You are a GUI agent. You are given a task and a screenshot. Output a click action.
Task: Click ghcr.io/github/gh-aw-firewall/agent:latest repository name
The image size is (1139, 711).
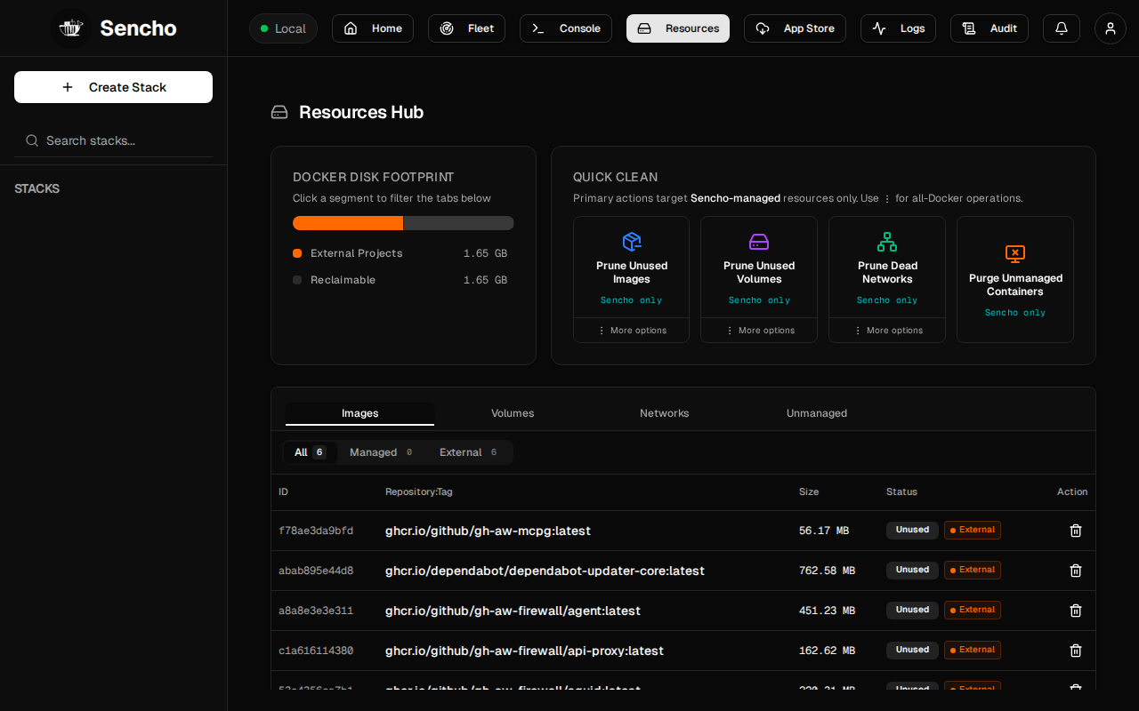point(513,611)
